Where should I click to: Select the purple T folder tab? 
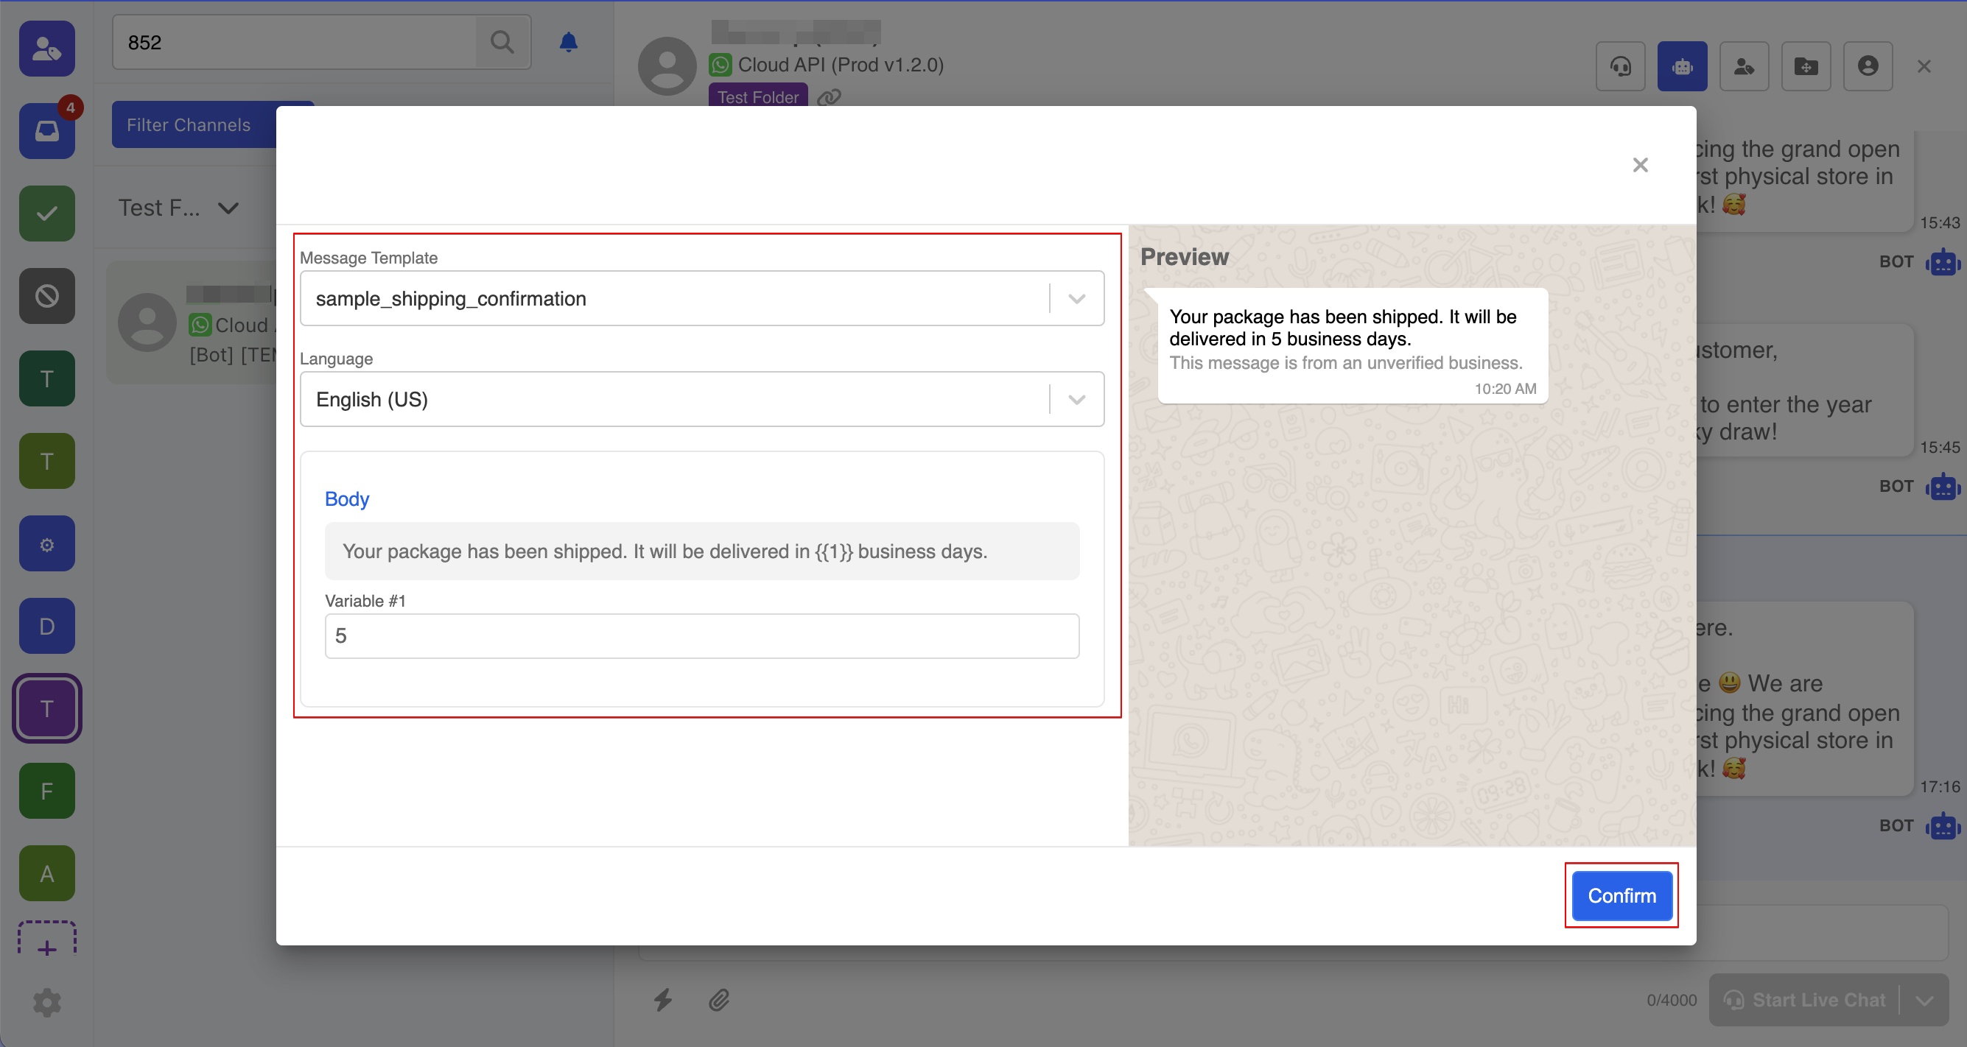(x=46, y=708)
